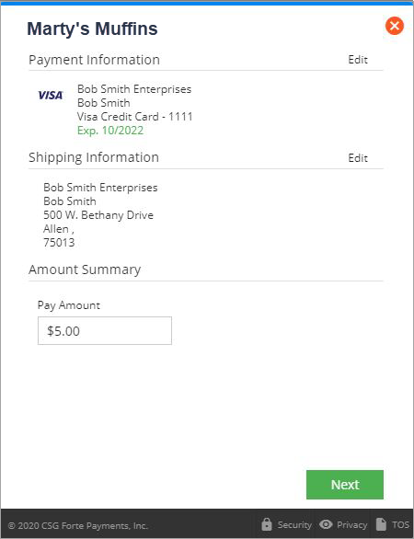This screenshot has height=539, width=414.
Task: Click the CSG Forte Payments copyright text
Action: click(77, 525)
